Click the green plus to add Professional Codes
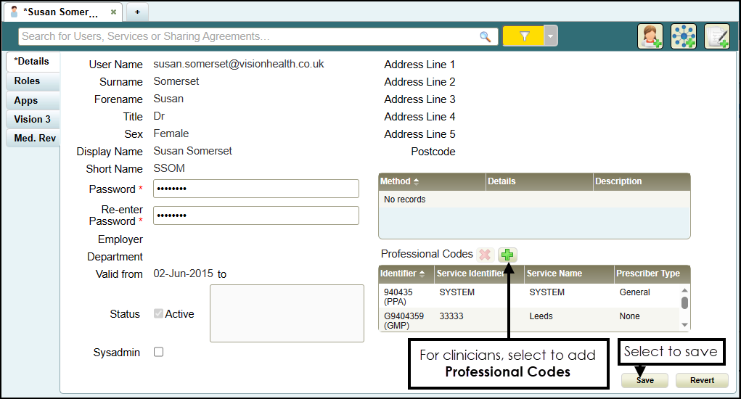Screen dimensions: 741x399 pos(507,255)
